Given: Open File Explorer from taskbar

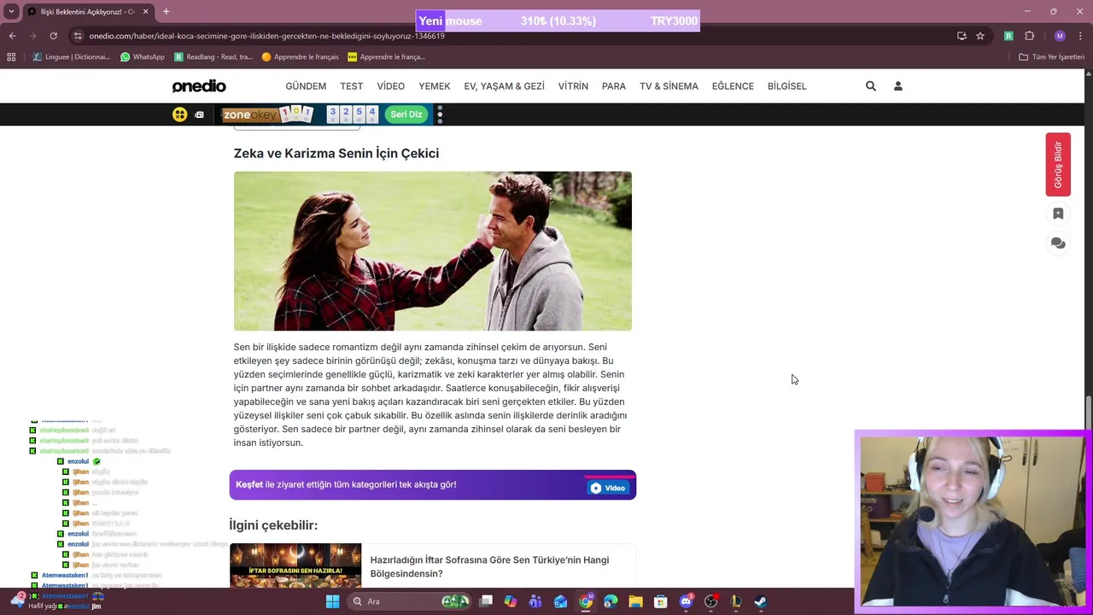Looking at the screenshot, I should click(x=635, y=601).
